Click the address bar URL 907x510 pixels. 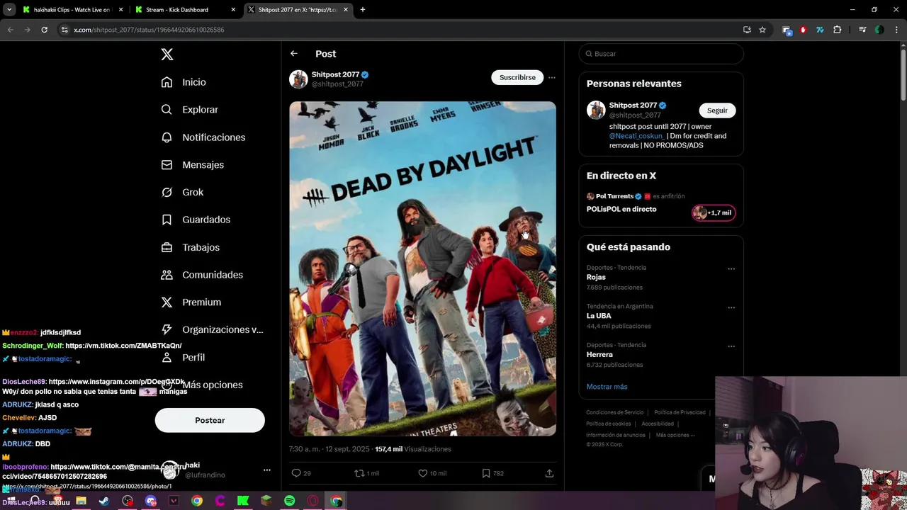point(150,30)
